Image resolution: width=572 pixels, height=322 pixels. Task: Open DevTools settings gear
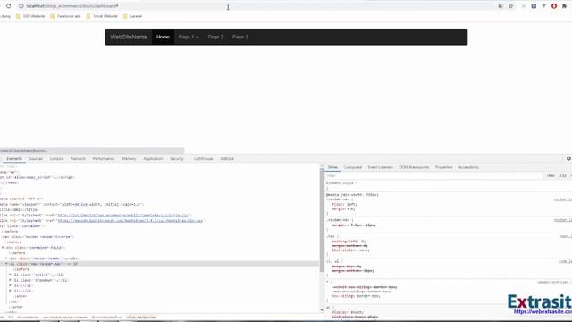(x=568, y=158)
